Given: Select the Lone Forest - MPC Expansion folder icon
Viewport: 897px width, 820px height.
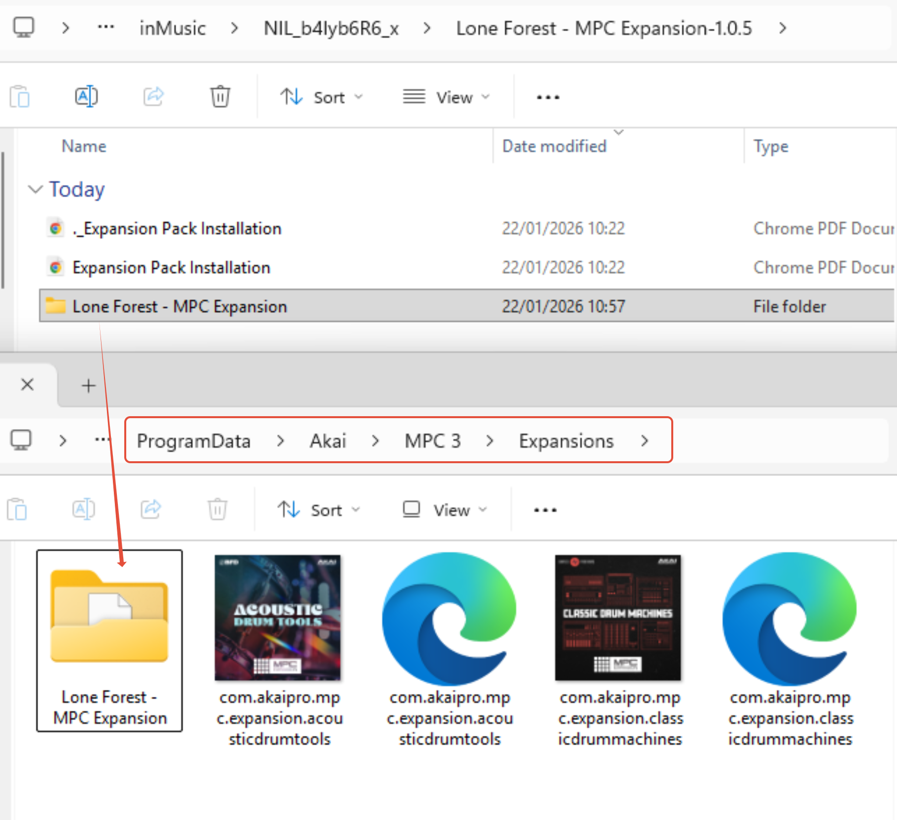Looking at the screenshot, I should tap(109, 640).
